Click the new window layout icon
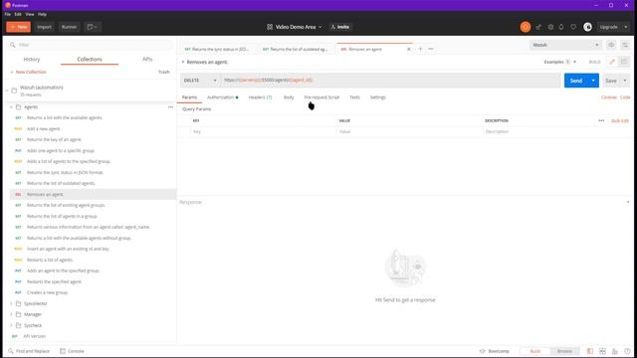This screenshot has width=637, height=358. pyautogui.click(x=93, y=27)
